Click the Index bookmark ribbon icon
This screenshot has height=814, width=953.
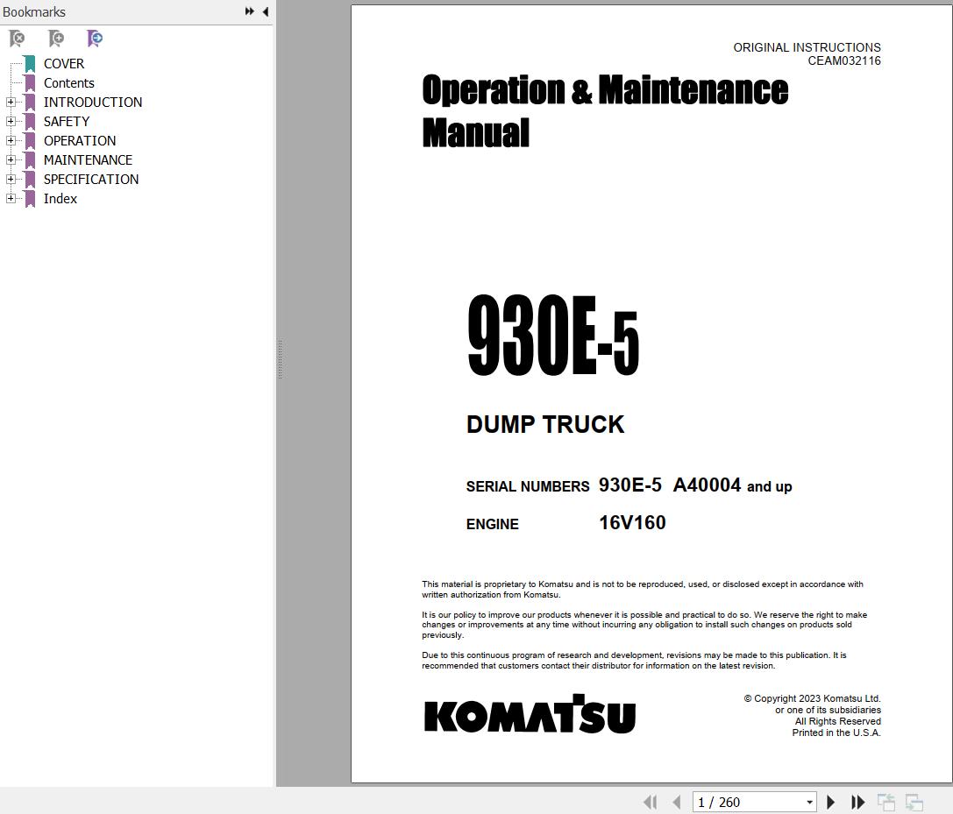tap(30, 199)
